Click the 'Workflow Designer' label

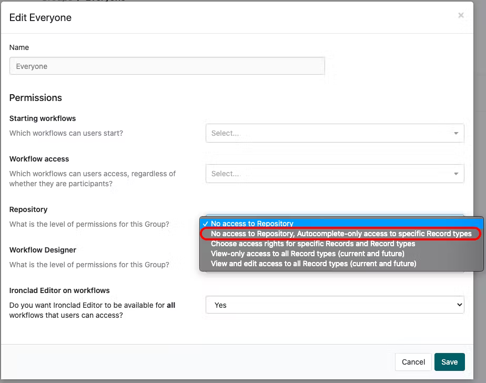click(x=43, y=250)
